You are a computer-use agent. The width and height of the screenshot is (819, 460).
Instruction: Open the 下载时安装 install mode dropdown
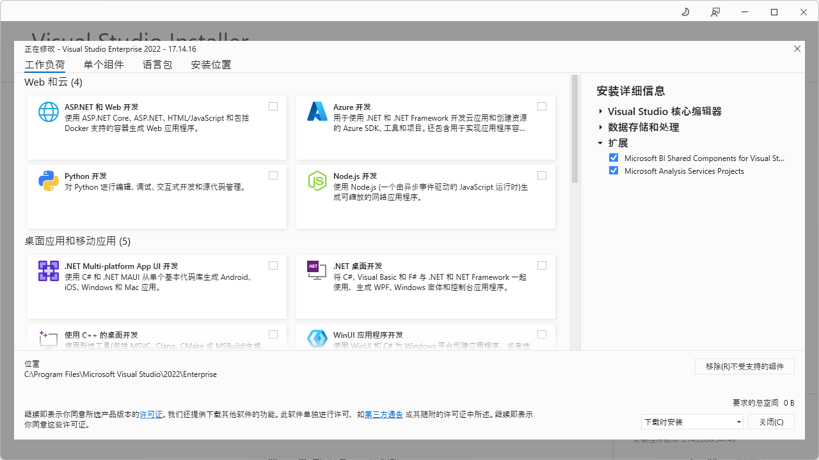pyautogui.click(x=692, y=422)
